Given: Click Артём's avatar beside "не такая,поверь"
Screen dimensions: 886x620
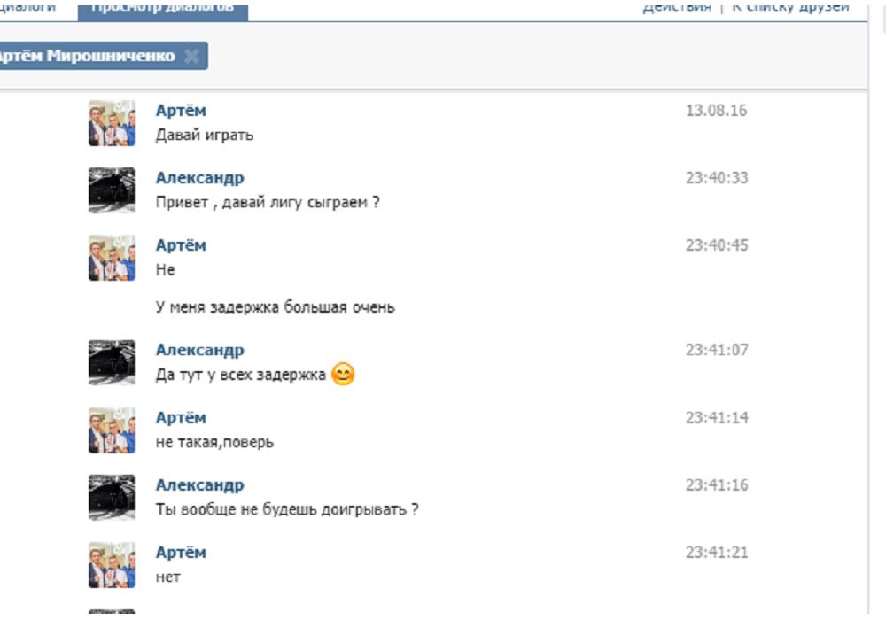Looking at the screenshot, I should (112, 430).
